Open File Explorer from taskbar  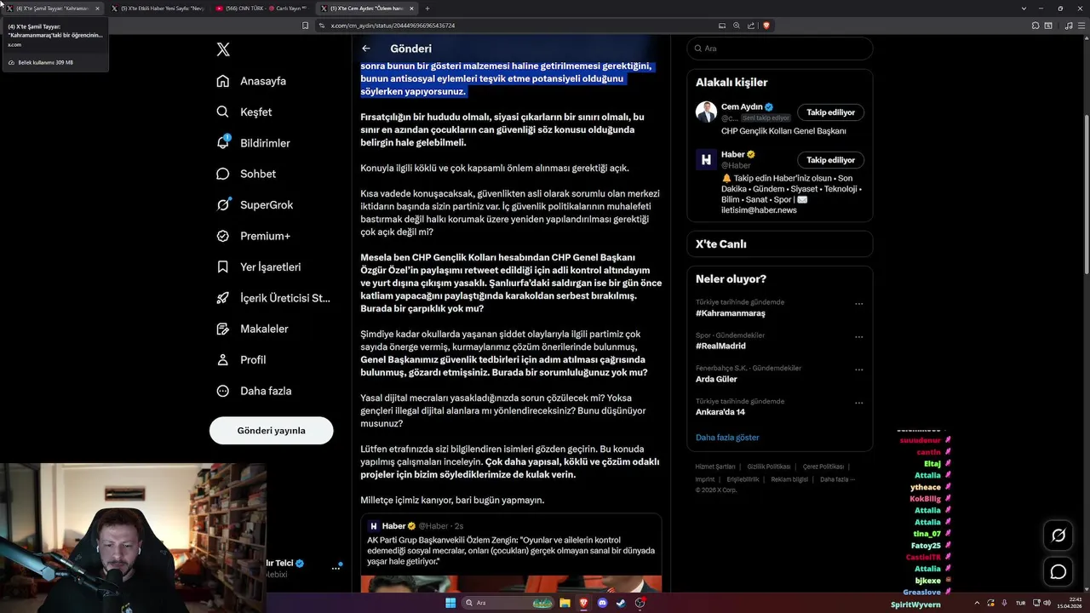(565, 603)
